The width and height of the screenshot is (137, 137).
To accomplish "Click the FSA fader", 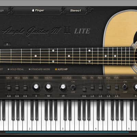I will [x=108, y=87].
